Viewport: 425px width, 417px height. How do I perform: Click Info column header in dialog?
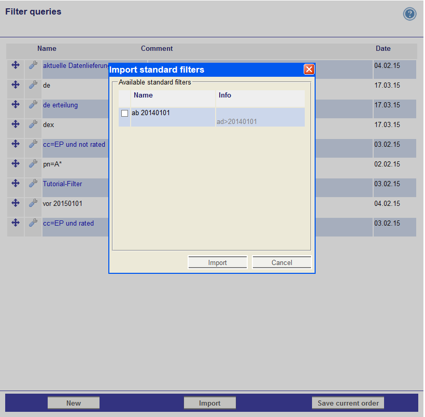point(225,95)
